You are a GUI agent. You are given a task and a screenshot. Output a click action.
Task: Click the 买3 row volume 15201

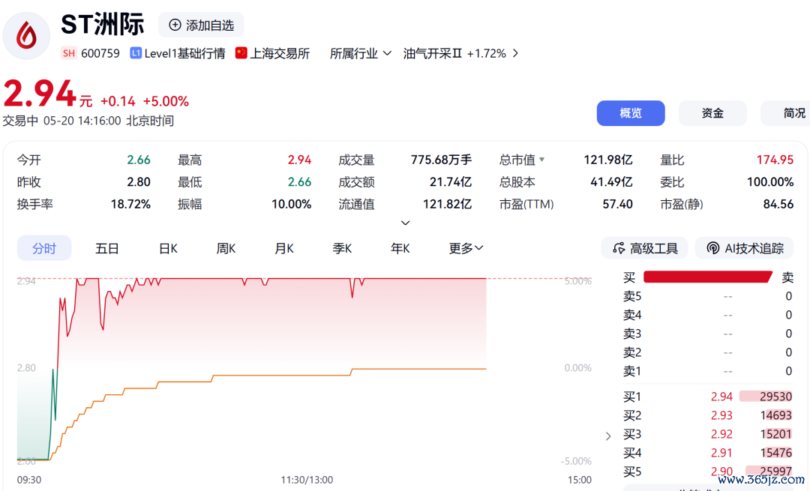[x=775, y=434]
